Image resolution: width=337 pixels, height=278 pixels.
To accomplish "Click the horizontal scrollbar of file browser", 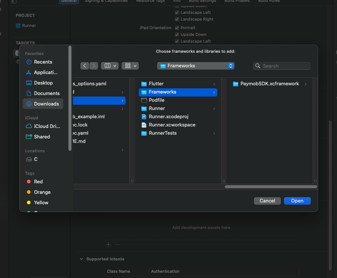I will tap(271, 187).
